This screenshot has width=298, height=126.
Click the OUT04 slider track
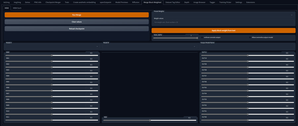248,97
